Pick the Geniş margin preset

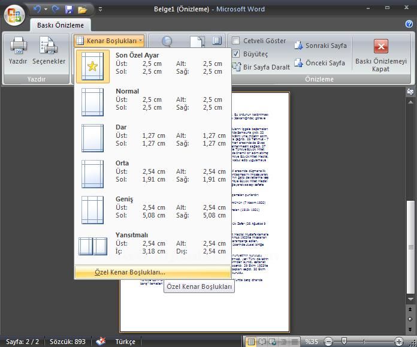153,210
